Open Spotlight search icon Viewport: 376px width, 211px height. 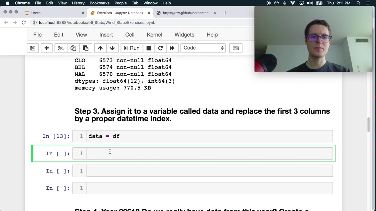click(x=358, y=3)
